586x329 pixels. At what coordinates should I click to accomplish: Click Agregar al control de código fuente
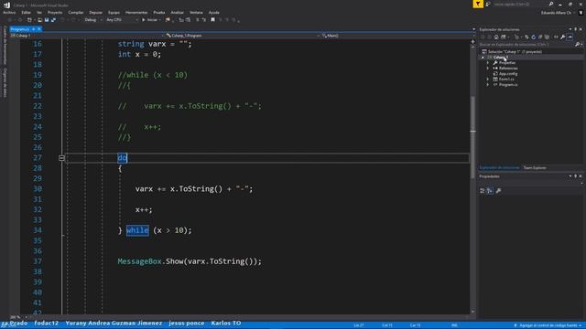(x=548, y=325)
